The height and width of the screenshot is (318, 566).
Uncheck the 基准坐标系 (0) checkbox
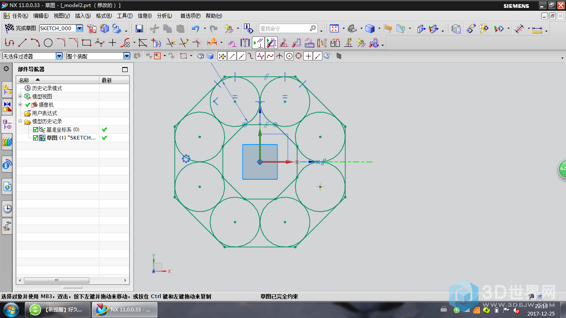point(36,130)
